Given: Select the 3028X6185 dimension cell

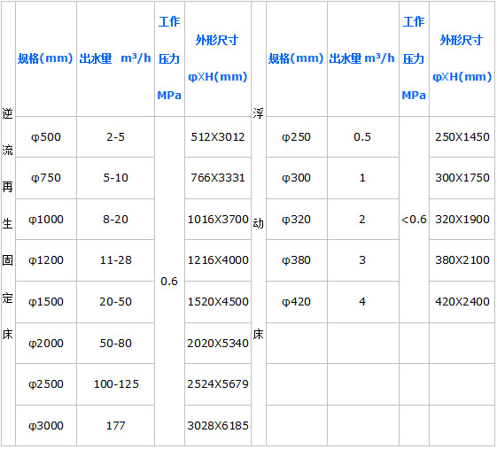Looking at the screenshot, I should [x=218, y=426].
